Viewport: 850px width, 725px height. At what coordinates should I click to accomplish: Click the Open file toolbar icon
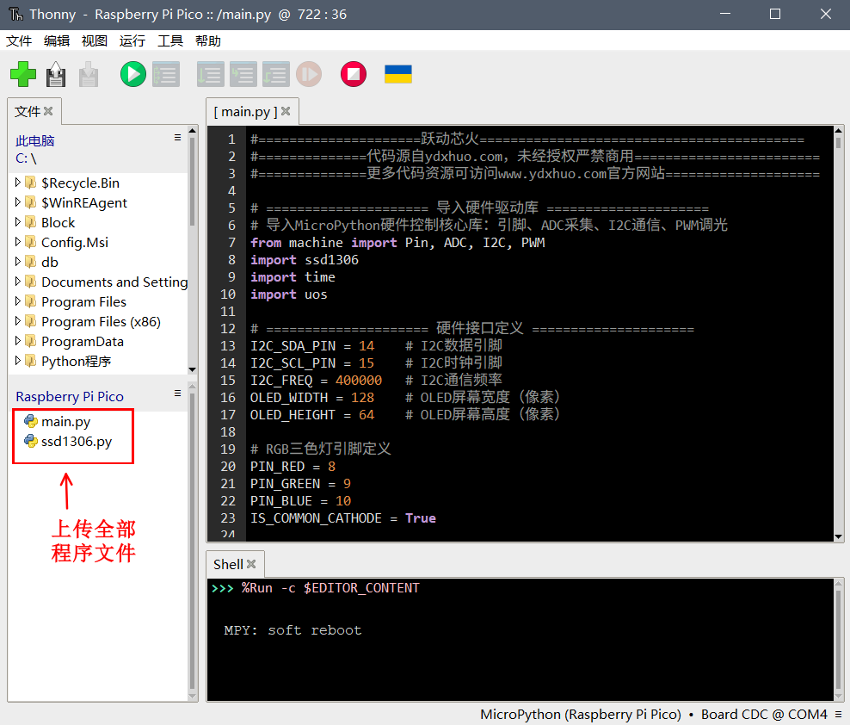(x=56, y=75)
